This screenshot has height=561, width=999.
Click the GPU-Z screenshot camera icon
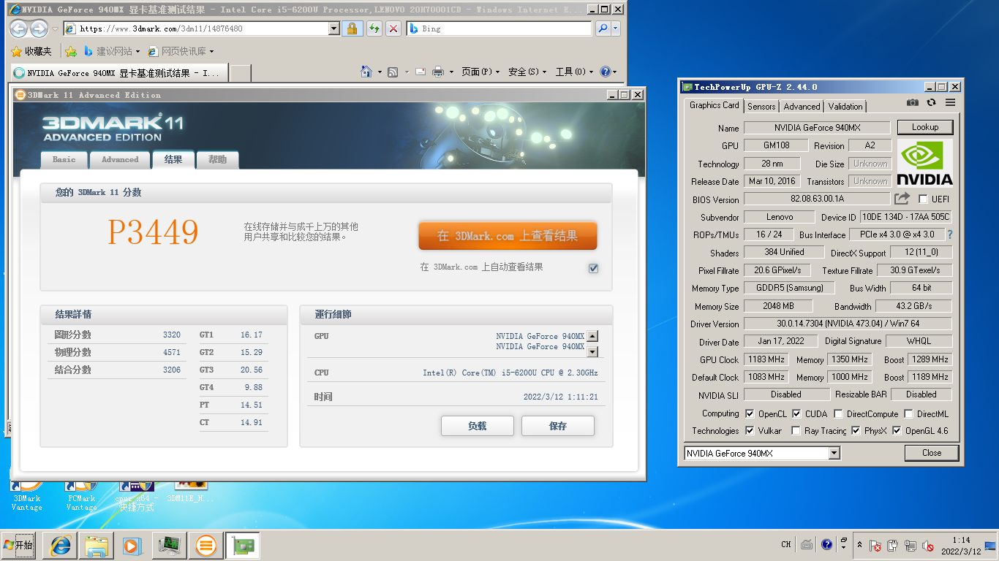pos(912,103)
